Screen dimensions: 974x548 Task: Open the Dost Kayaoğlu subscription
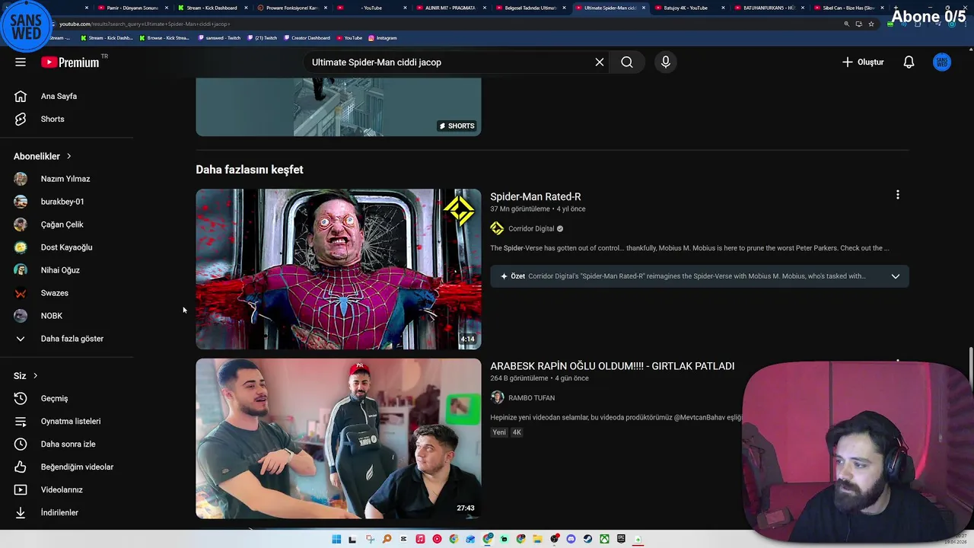pos(66,247)
